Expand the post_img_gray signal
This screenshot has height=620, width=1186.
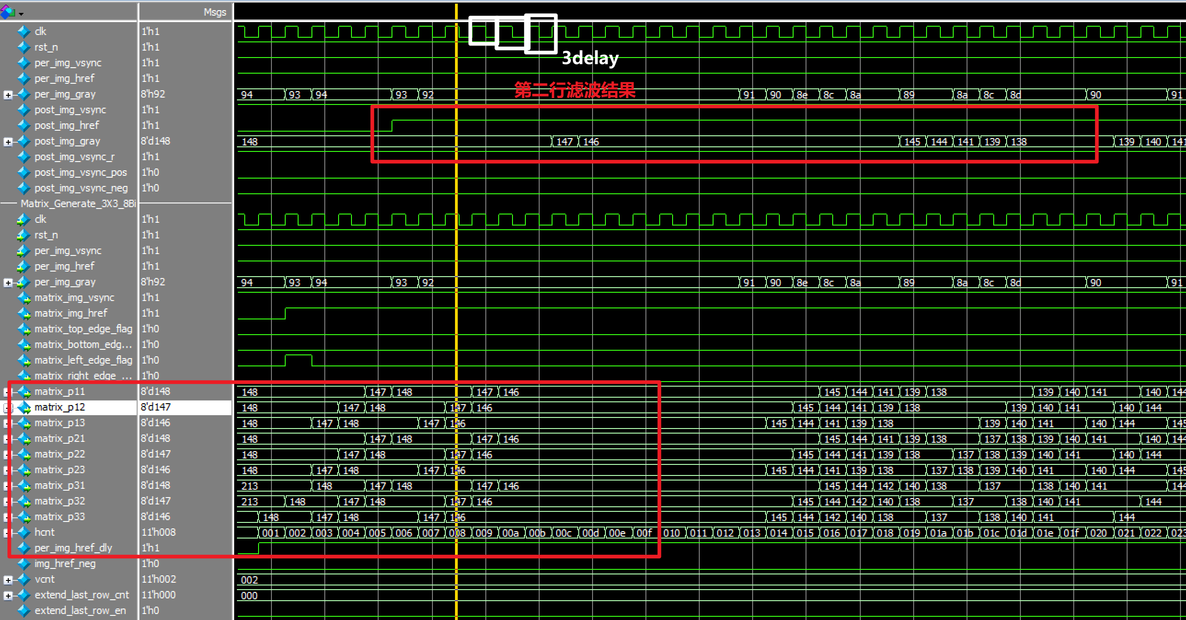pyautogui.click(x=8, y=141)
